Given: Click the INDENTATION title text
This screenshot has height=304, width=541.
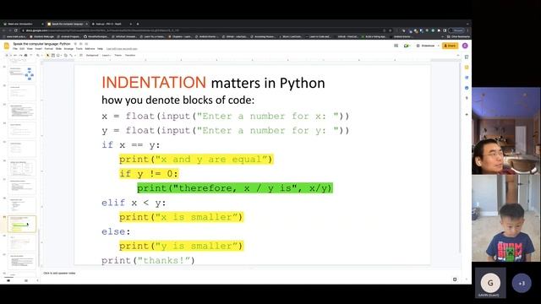Looking at the screenshot, I should (154, 83).
